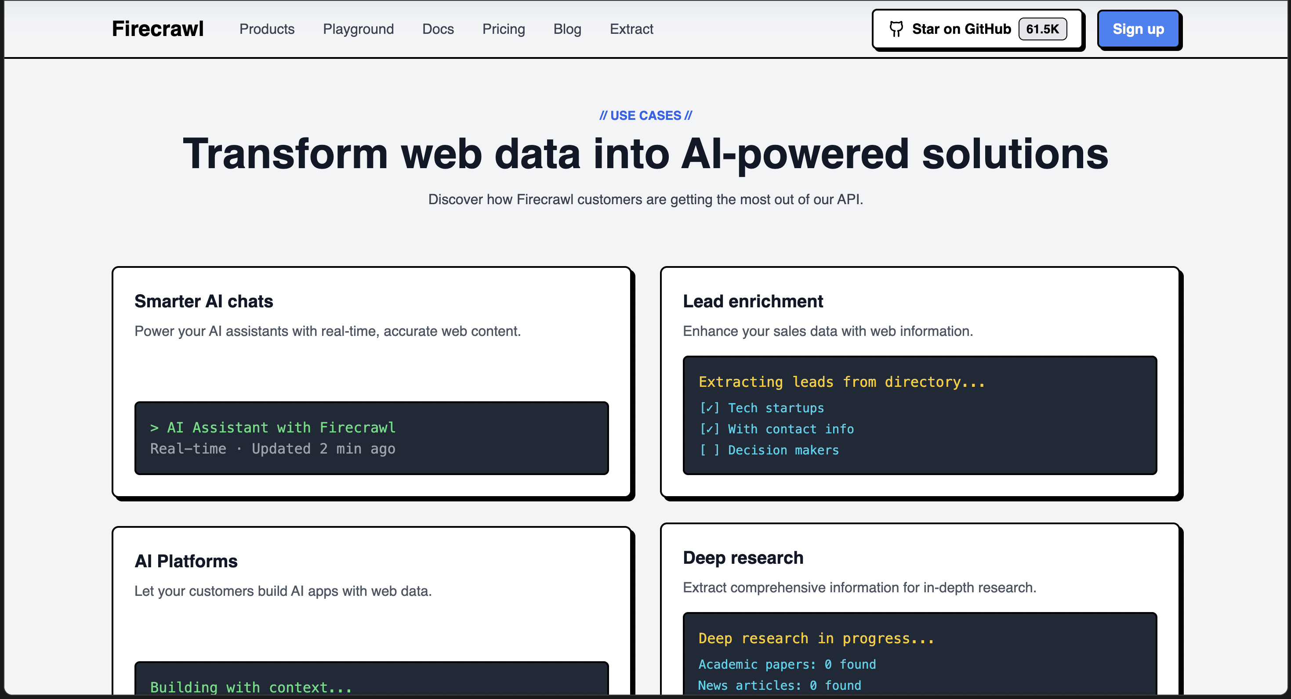This screenshot has height=699, width=1291.
Task: Open the Deep research card heading
Action: pyautogui.click(x=743, y=558)
